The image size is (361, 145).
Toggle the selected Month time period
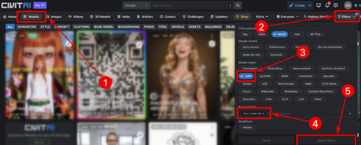(x=280, y=34)
